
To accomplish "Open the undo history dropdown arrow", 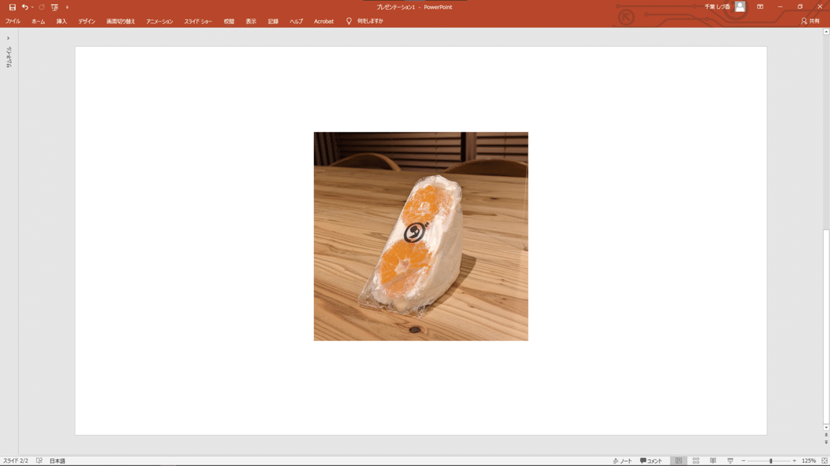I will tap(32, 7).
